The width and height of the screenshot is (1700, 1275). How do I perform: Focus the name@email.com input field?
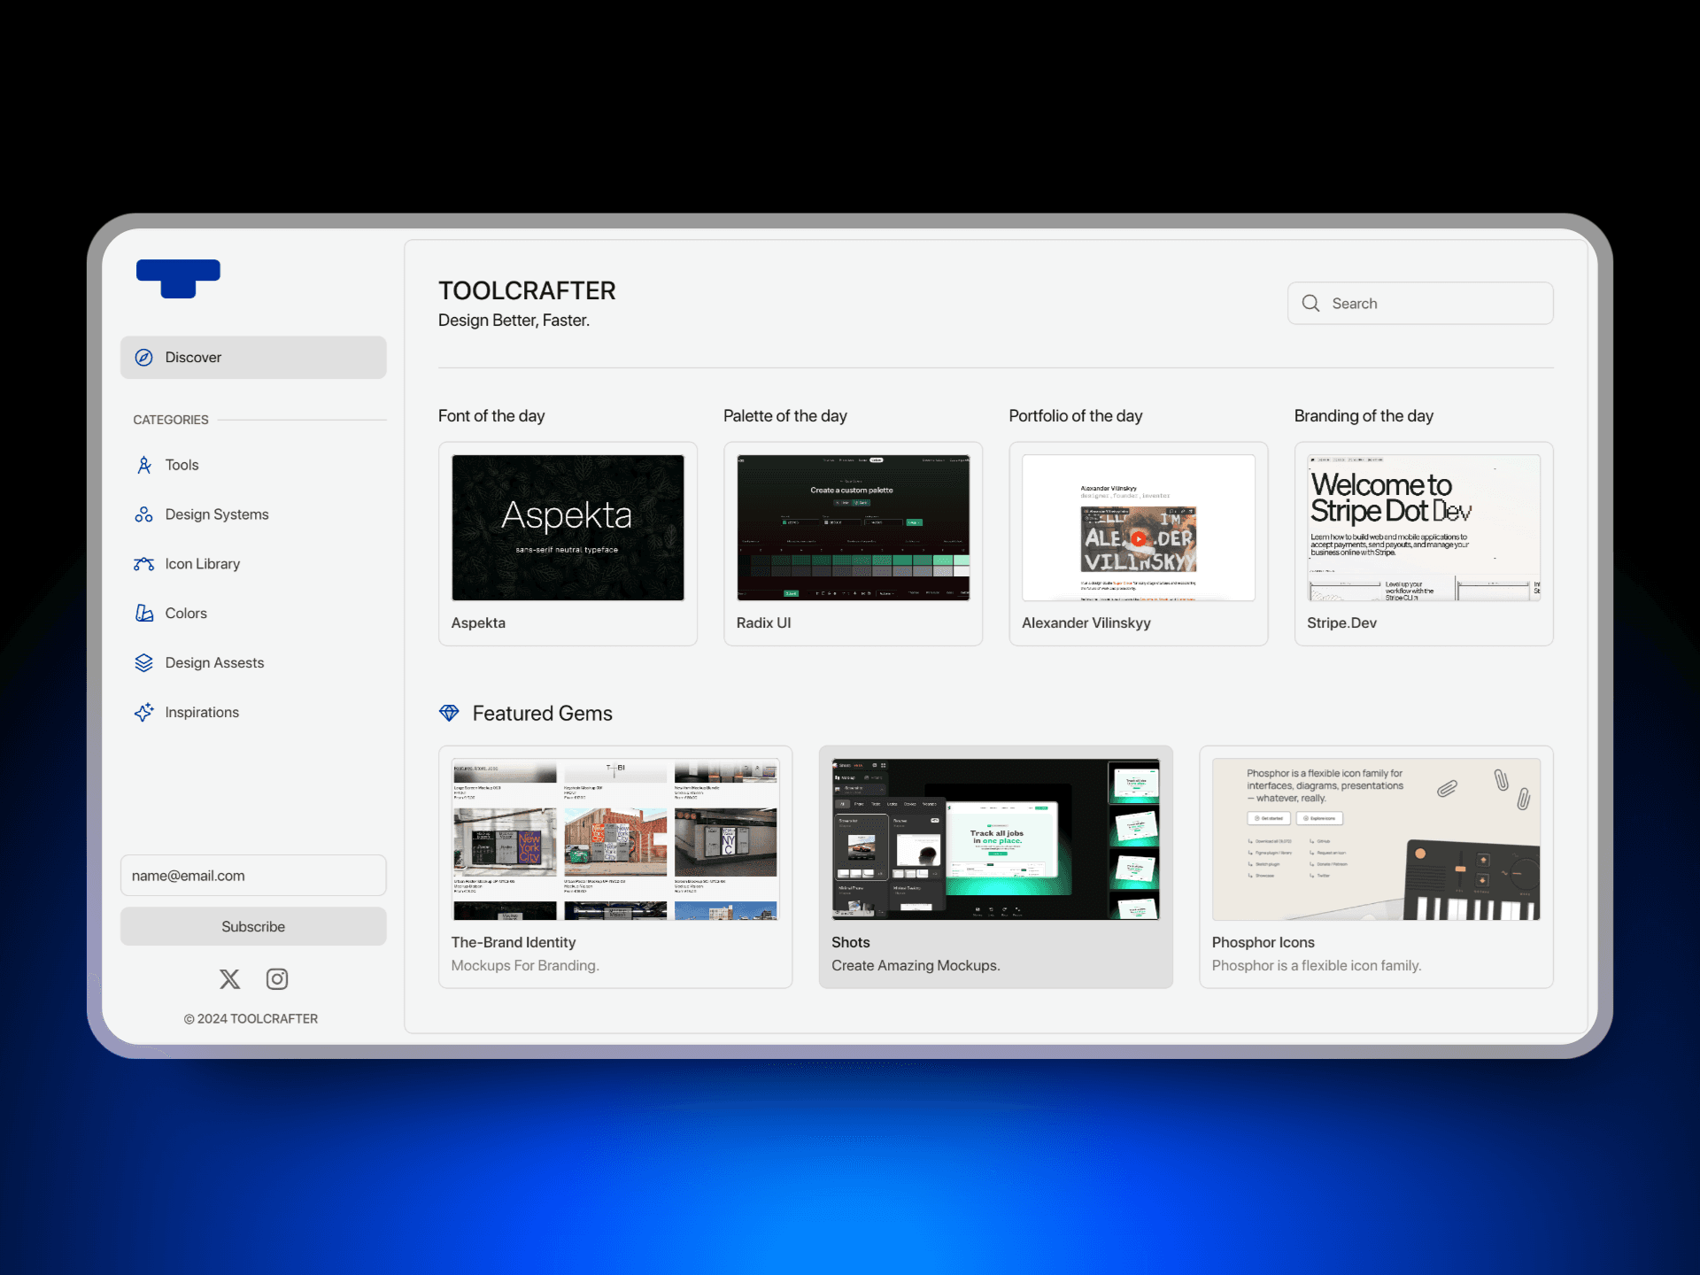coord(253,876)
